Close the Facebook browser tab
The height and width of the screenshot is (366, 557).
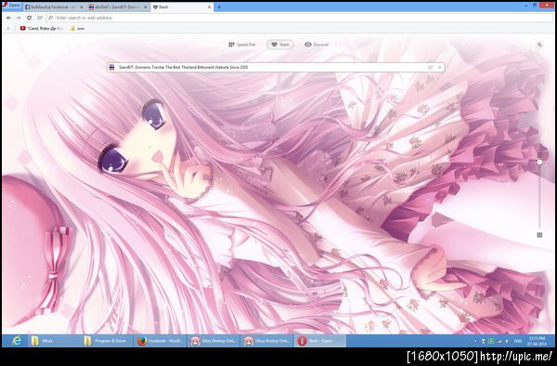point(82,7)
